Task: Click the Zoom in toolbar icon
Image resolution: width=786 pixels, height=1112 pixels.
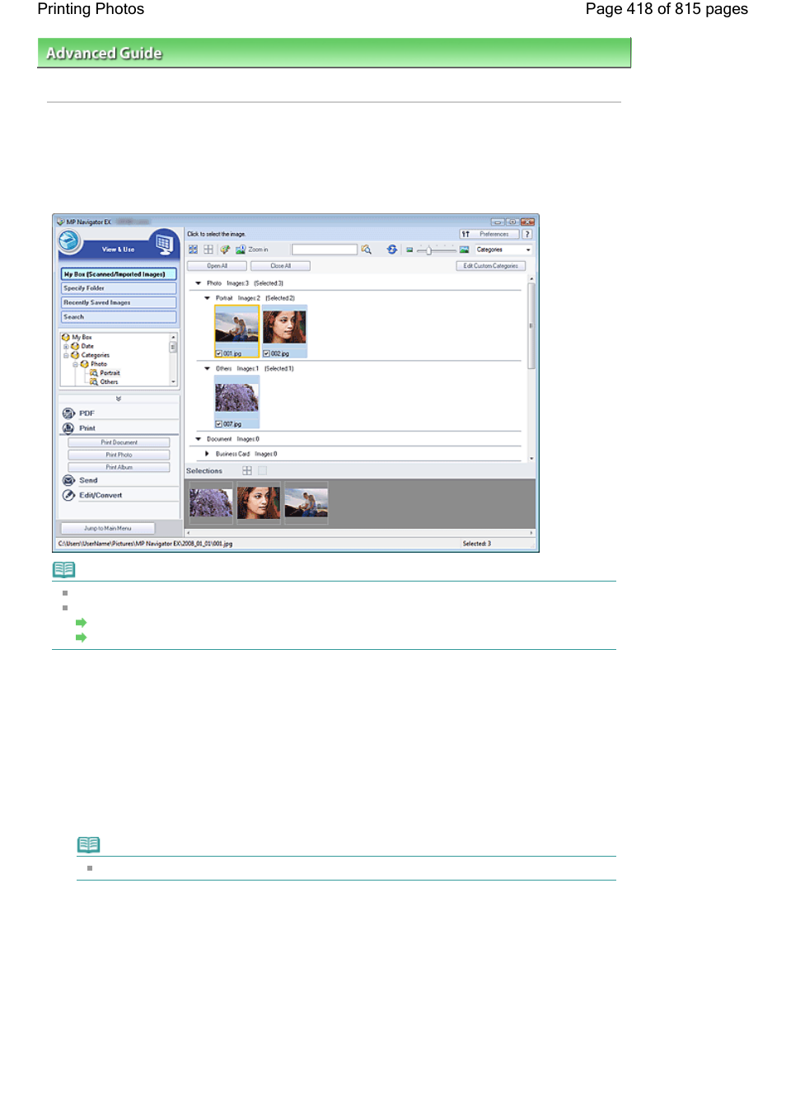Action: click(x=241, y=249)
